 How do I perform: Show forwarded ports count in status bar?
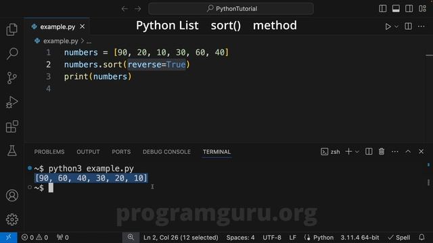63,238
